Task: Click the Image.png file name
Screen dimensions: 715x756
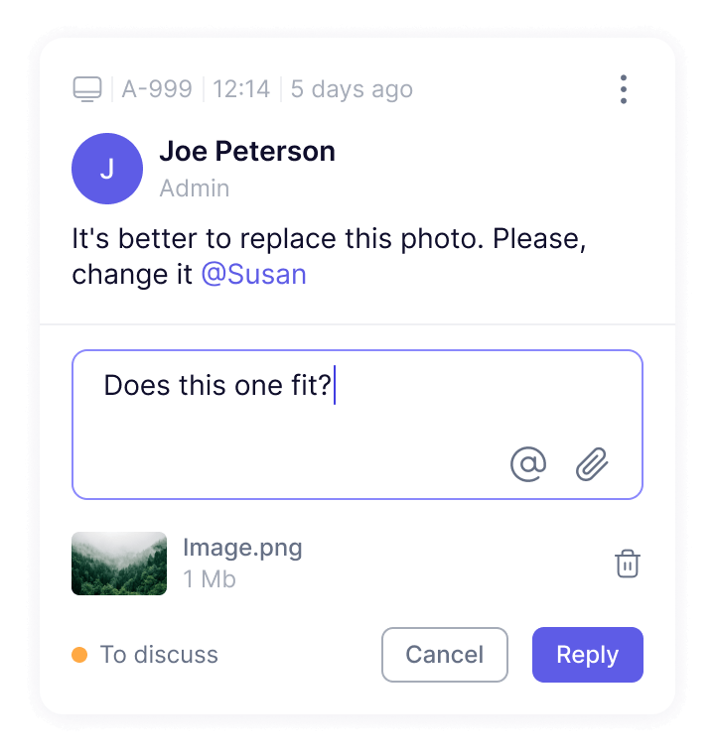Action: point(242,549)
